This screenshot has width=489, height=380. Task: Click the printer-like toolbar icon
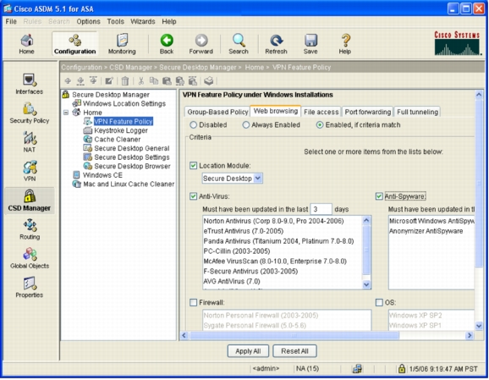(209, 81)
